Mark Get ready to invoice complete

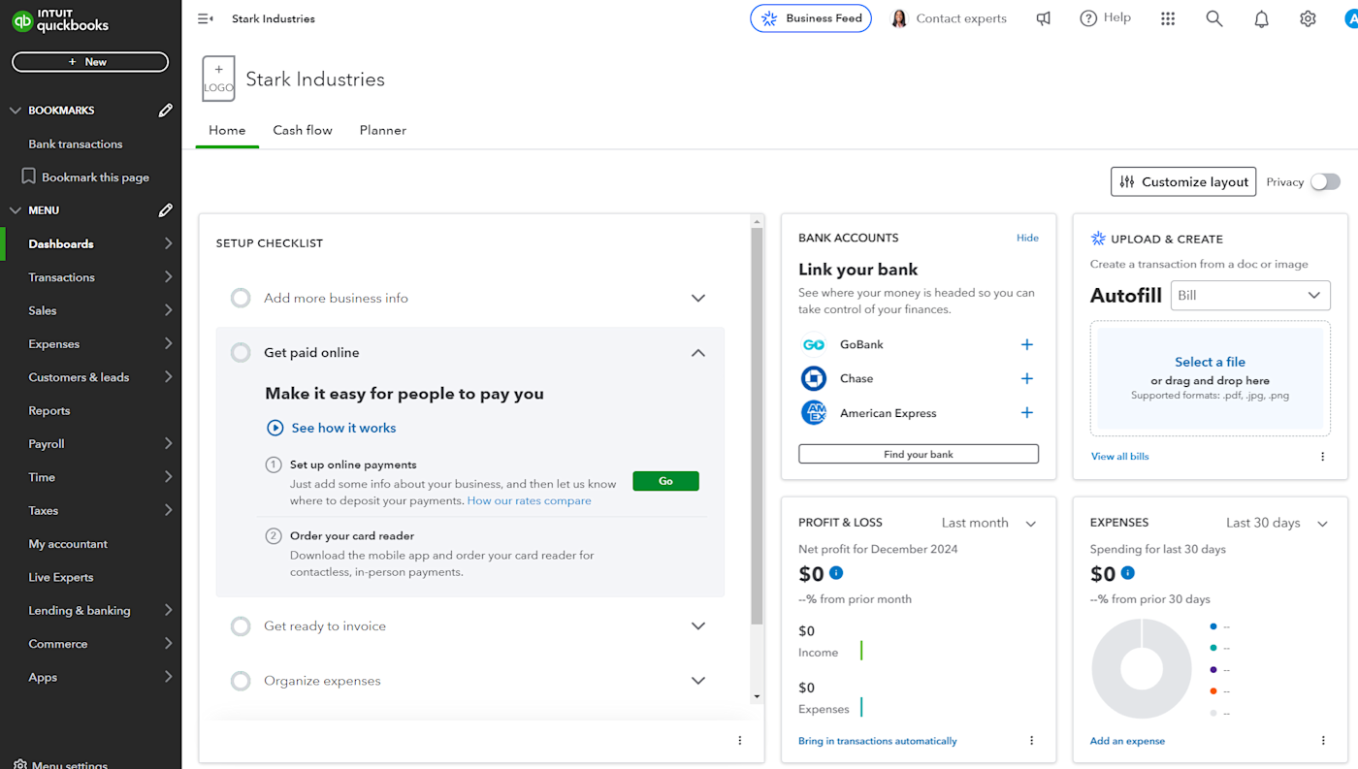tap(241, 626)
